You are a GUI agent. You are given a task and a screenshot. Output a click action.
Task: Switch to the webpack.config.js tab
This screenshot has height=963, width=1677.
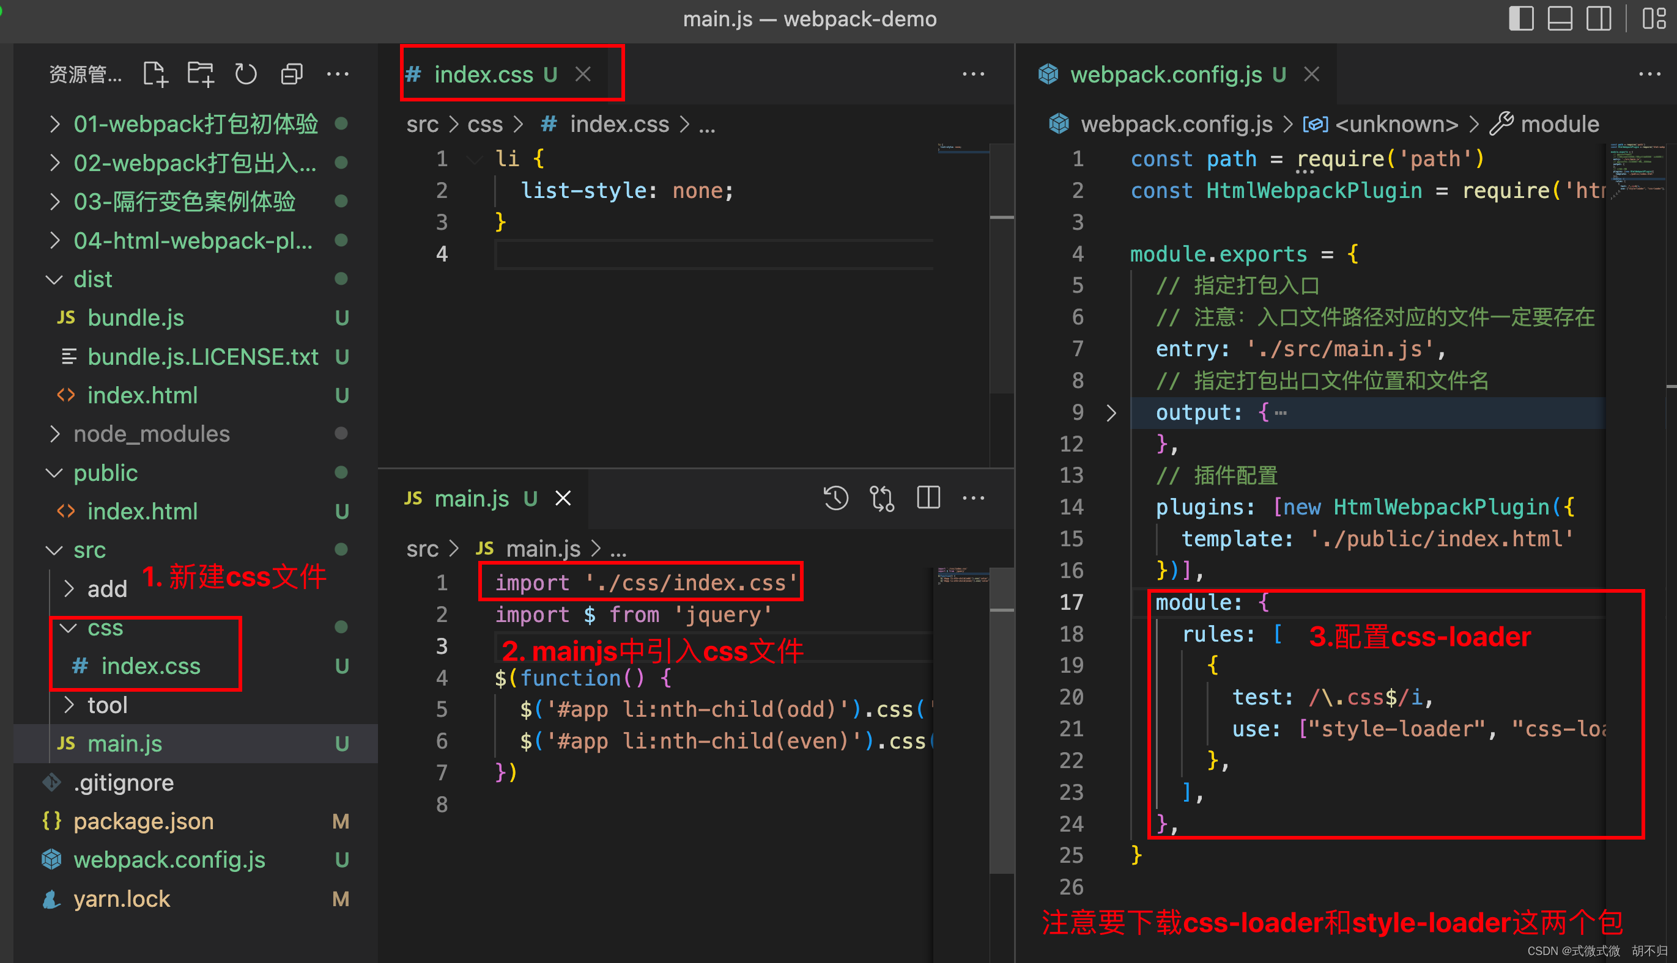point(1166,74)
